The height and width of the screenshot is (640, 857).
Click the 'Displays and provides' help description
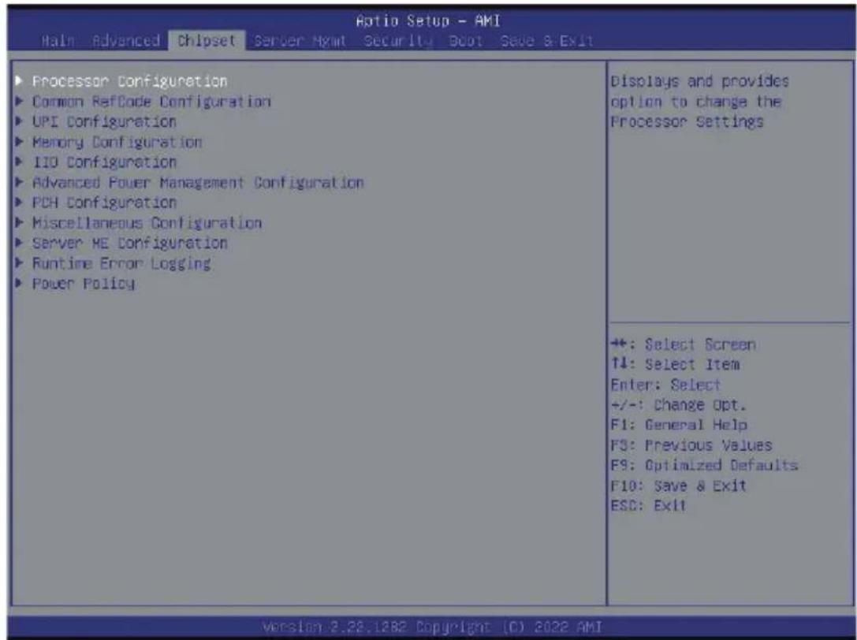coord(699,102)
